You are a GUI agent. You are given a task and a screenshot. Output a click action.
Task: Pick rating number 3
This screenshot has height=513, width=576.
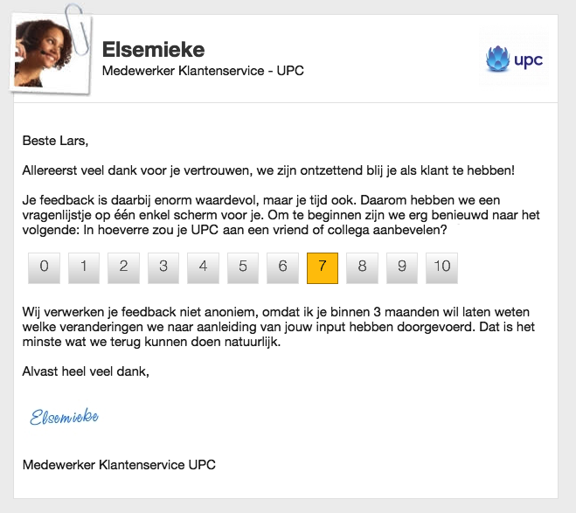pos(163,267)
